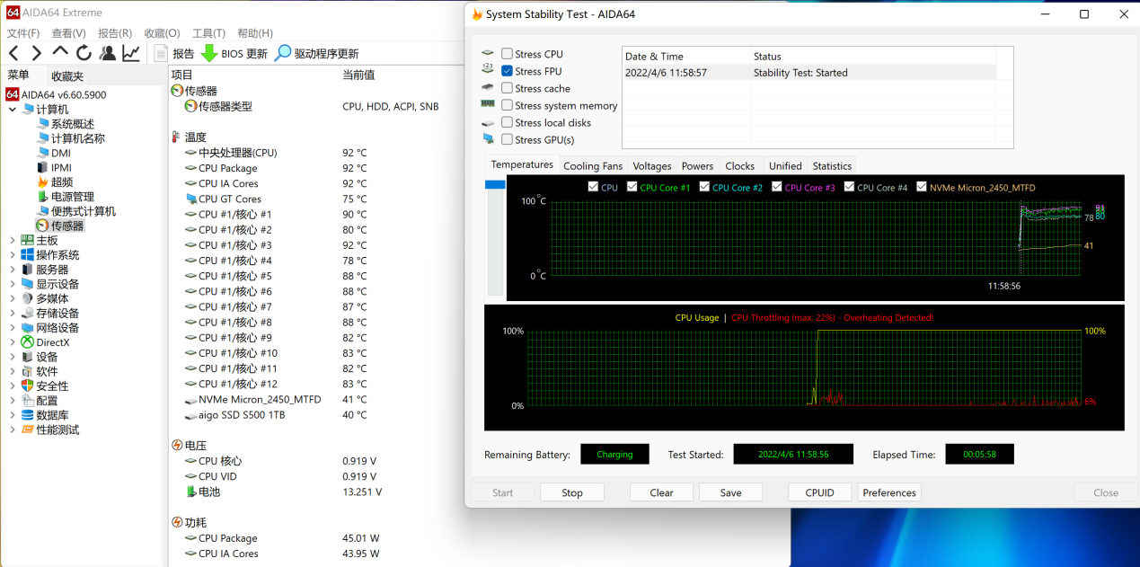Enable Stress system memory checkbox
1140x567 pixels.
pyautogui.click(x=507, y=105)
